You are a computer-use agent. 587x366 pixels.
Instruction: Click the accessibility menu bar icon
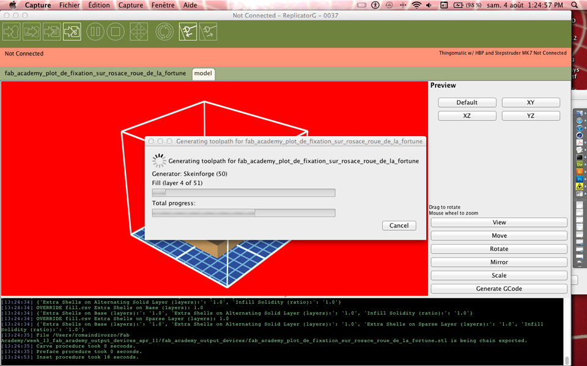(375, 5)
